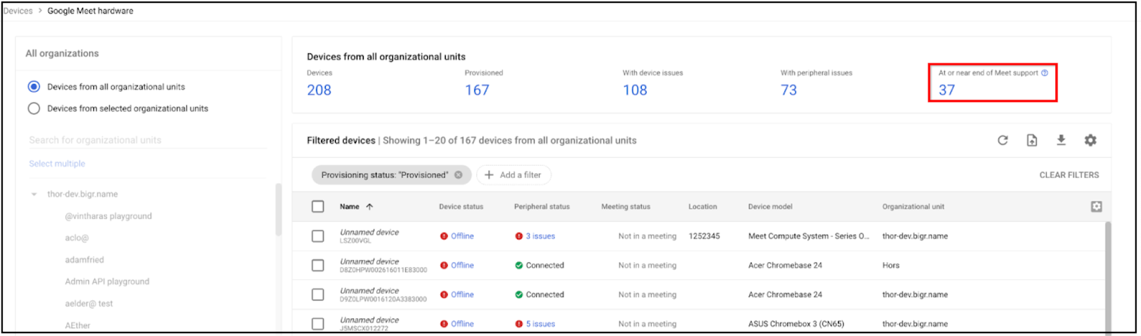Click the Peripheral status column header

coord(542,206)
